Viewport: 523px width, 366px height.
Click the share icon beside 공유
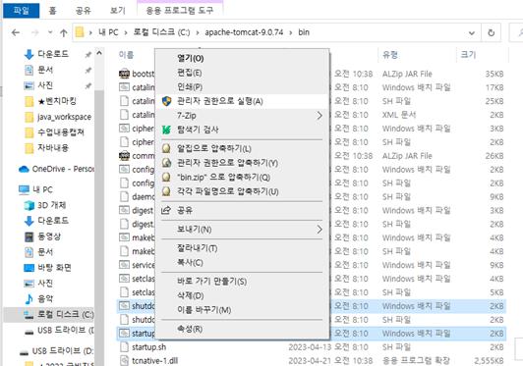[x=166, y=210]
